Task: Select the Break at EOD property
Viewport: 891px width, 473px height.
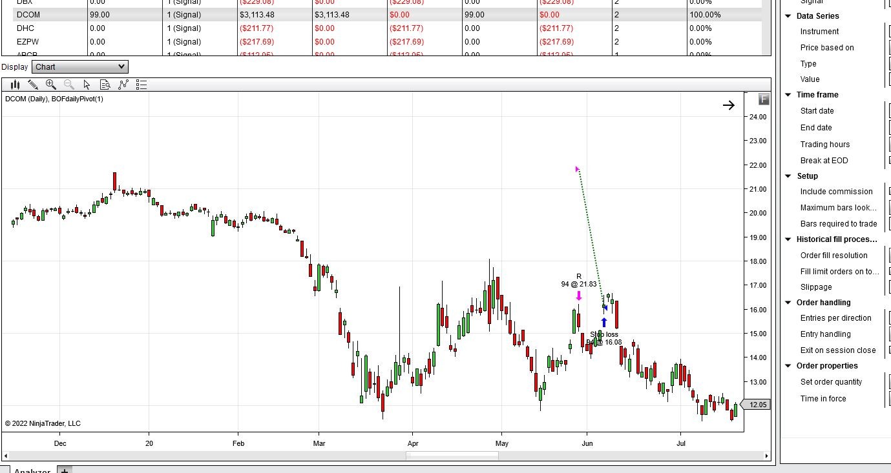Action: (x=824, y=161)
